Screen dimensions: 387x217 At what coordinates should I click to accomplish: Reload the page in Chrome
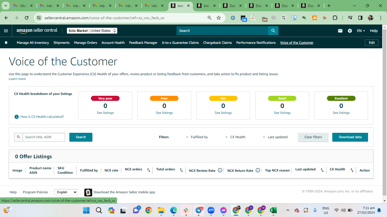tap(27, 18)
